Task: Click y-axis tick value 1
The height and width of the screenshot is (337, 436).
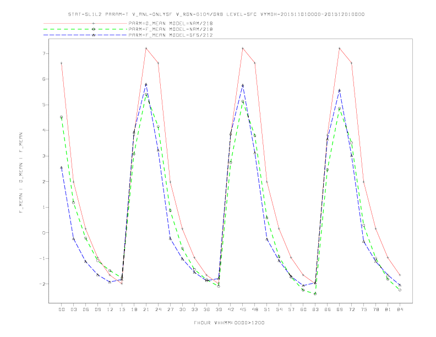Action: [44, 207]
